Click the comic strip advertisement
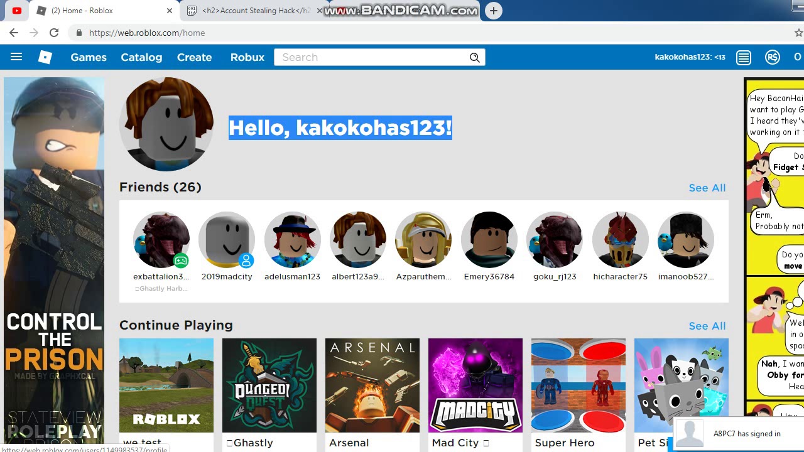Image resolution: width=804 pixels, height=452 pixels. click(x=774, y=264)
